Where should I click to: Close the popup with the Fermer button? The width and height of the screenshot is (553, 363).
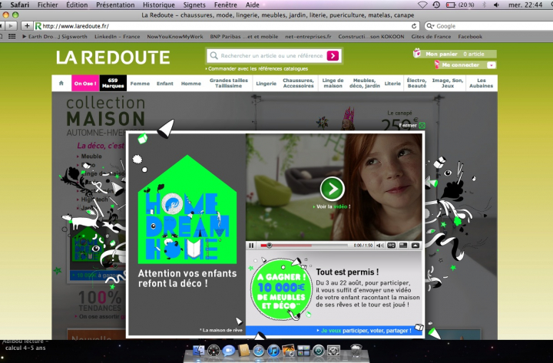click(x=412, y=125)
